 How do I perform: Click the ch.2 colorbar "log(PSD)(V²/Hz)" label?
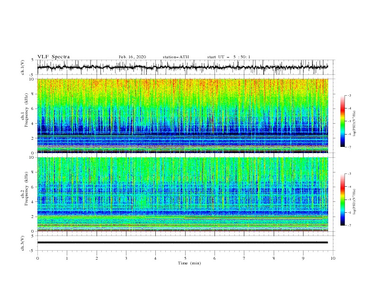355,201
